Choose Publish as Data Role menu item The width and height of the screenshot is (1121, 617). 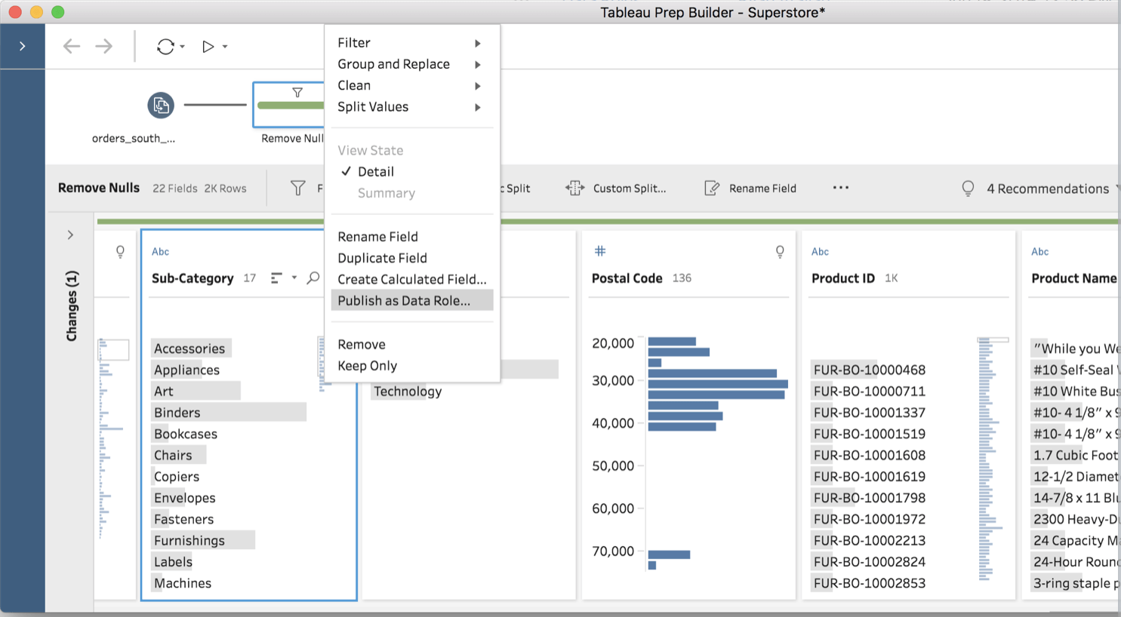click(x=404, y=301)
